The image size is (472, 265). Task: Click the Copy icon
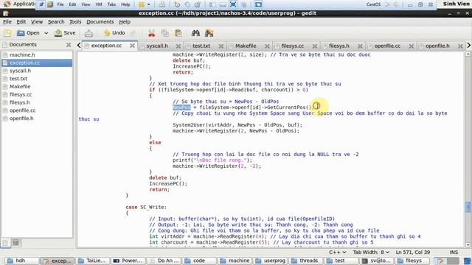pyautogui.click(x=165, y=33)
